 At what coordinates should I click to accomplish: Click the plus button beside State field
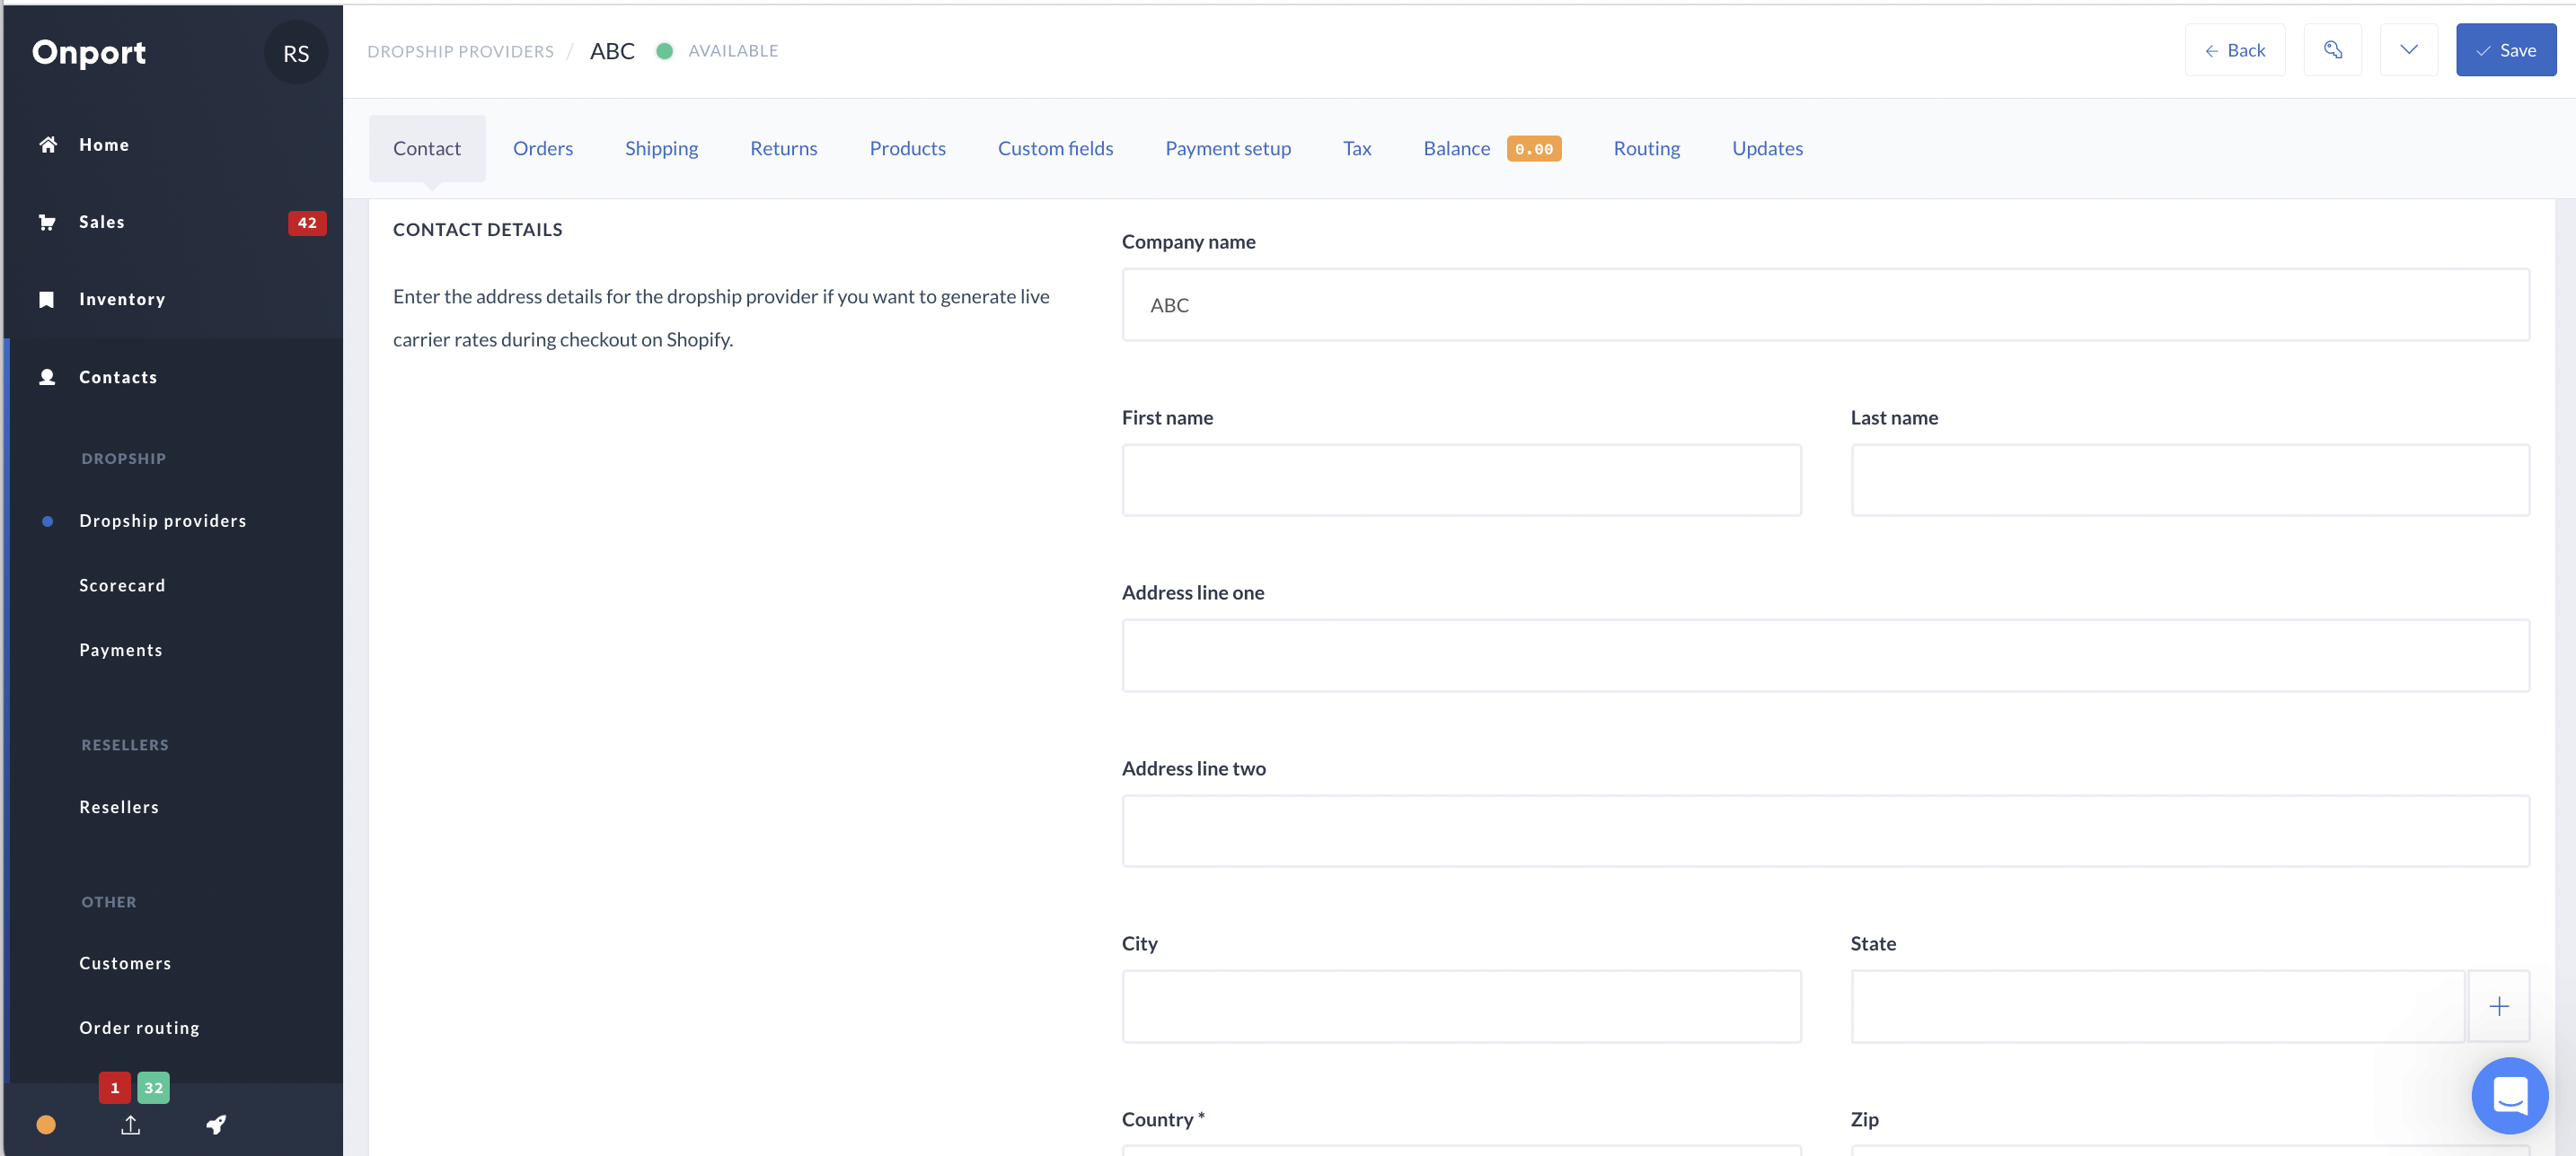click(2499, 1006)
